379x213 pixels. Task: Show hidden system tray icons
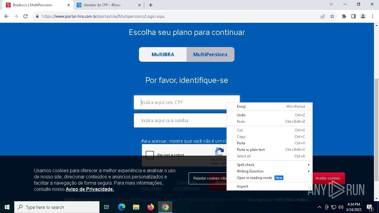[319, 207]
